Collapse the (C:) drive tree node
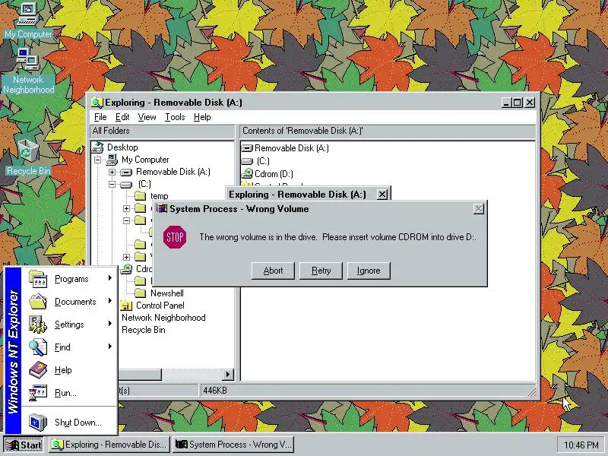608x456 pixels. coord(112,184)
